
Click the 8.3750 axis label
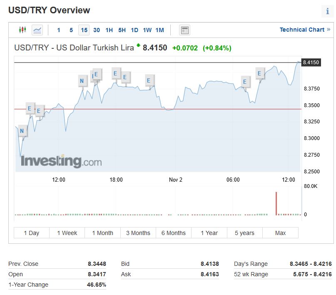[x=312, y=89]
